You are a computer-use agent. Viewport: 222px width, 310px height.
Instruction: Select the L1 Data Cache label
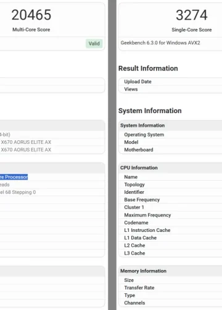(141, 238)
